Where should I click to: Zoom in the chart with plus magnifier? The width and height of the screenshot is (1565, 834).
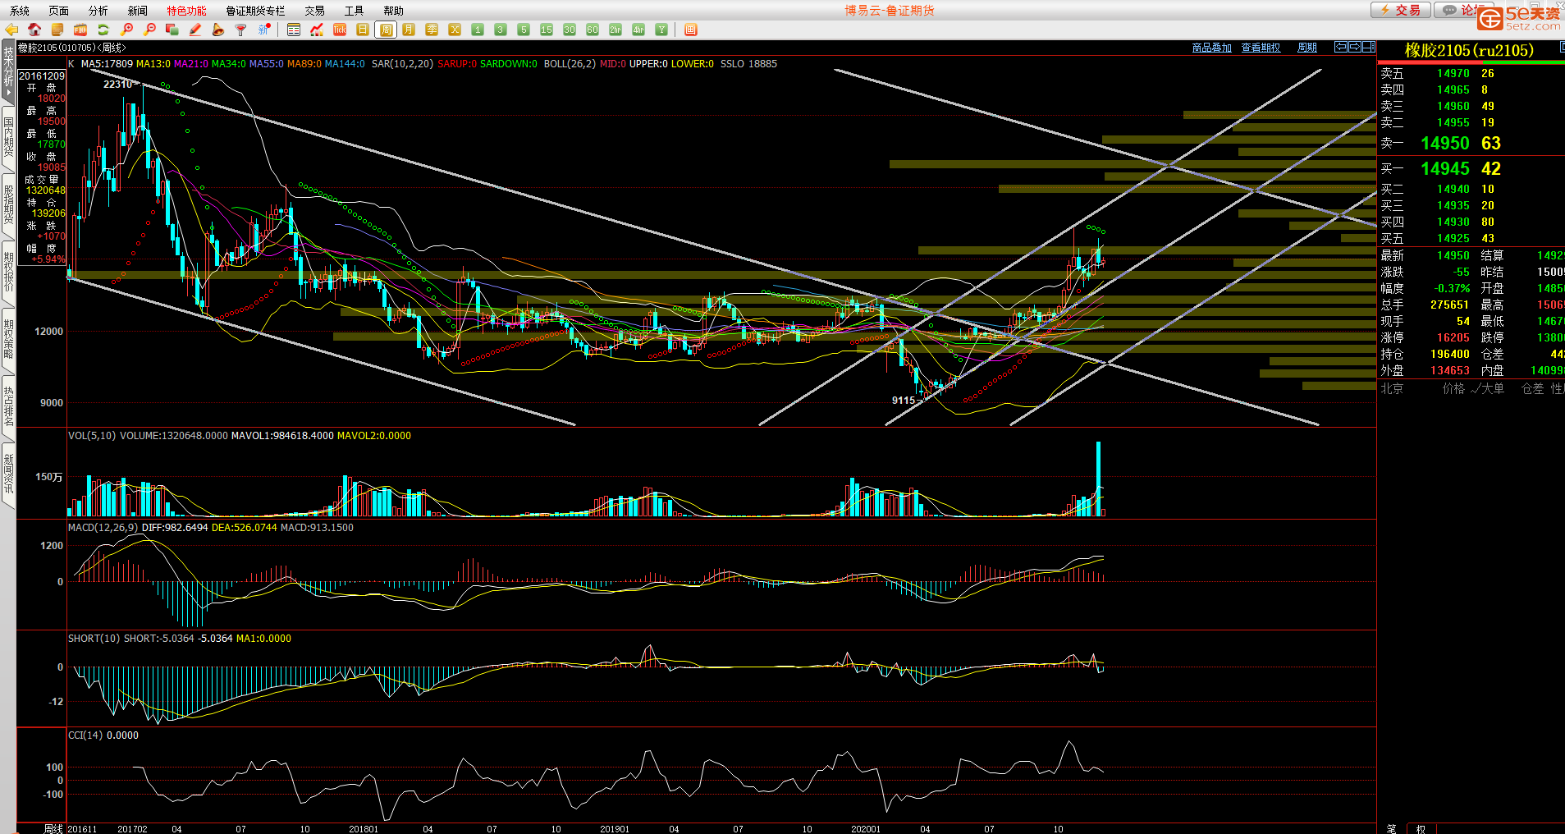click(127, 30)
